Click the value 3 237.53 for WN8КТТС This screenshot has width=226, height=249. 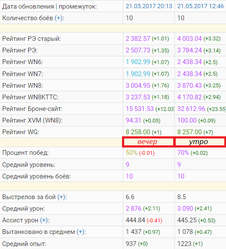coord(138,97)
